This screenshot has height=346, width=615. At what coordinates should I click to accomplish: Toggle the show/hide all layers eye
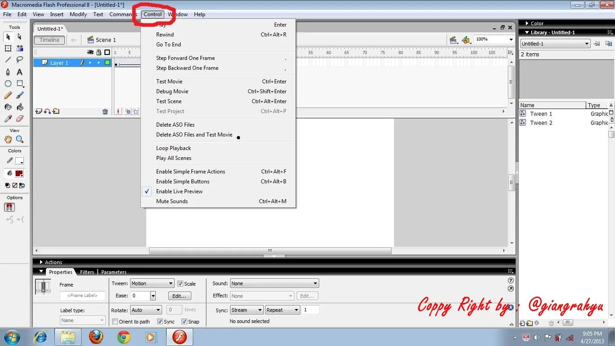coord(90,52)
